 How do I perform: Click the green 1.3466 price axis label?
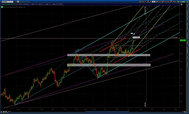click(x=183, y=40)
